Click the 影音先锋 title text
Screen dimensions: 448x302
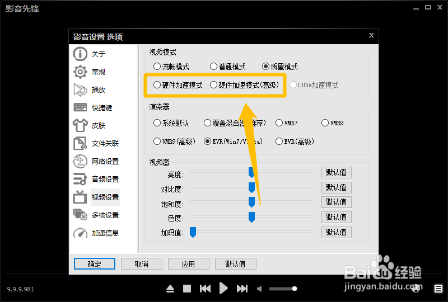coord(22,8)
